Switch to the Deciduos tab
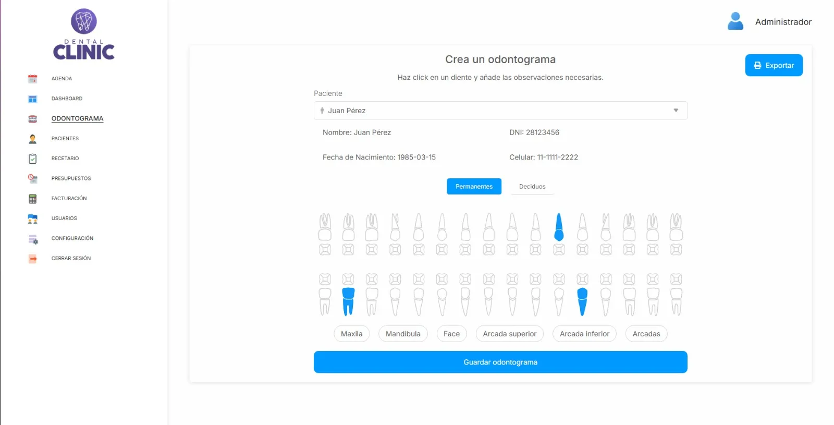Screen dimensions: 834x425 pos(532,187)
